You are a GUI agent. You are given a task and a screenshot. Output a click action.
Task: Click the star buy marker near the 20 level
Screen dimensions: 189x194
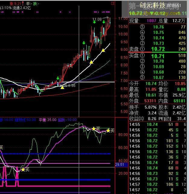tap(23, 169)
